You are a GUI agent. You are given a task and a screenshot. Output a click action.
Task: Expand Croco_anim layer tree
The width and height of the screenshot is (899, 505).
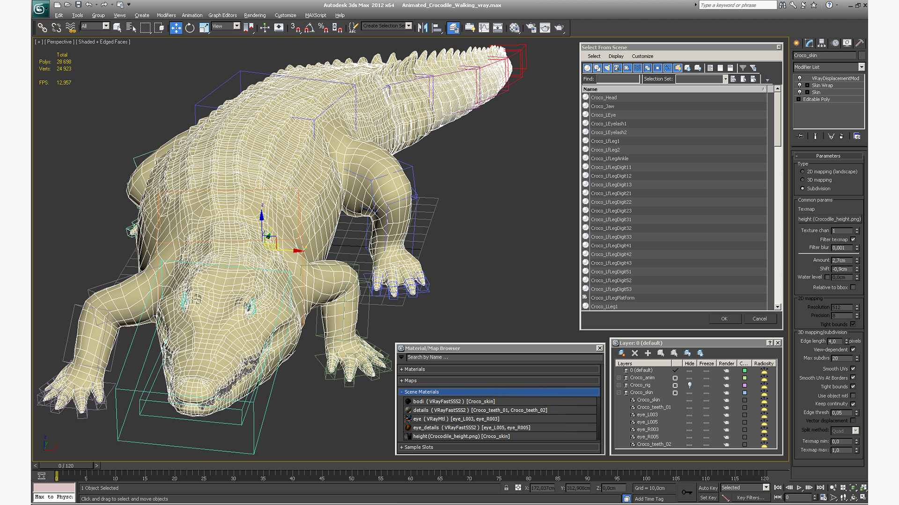tap(619, 378)
